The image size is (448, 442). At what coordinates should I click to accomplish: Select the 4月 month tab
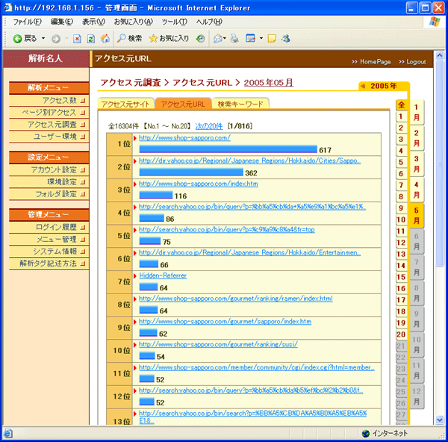coord(417,190)
